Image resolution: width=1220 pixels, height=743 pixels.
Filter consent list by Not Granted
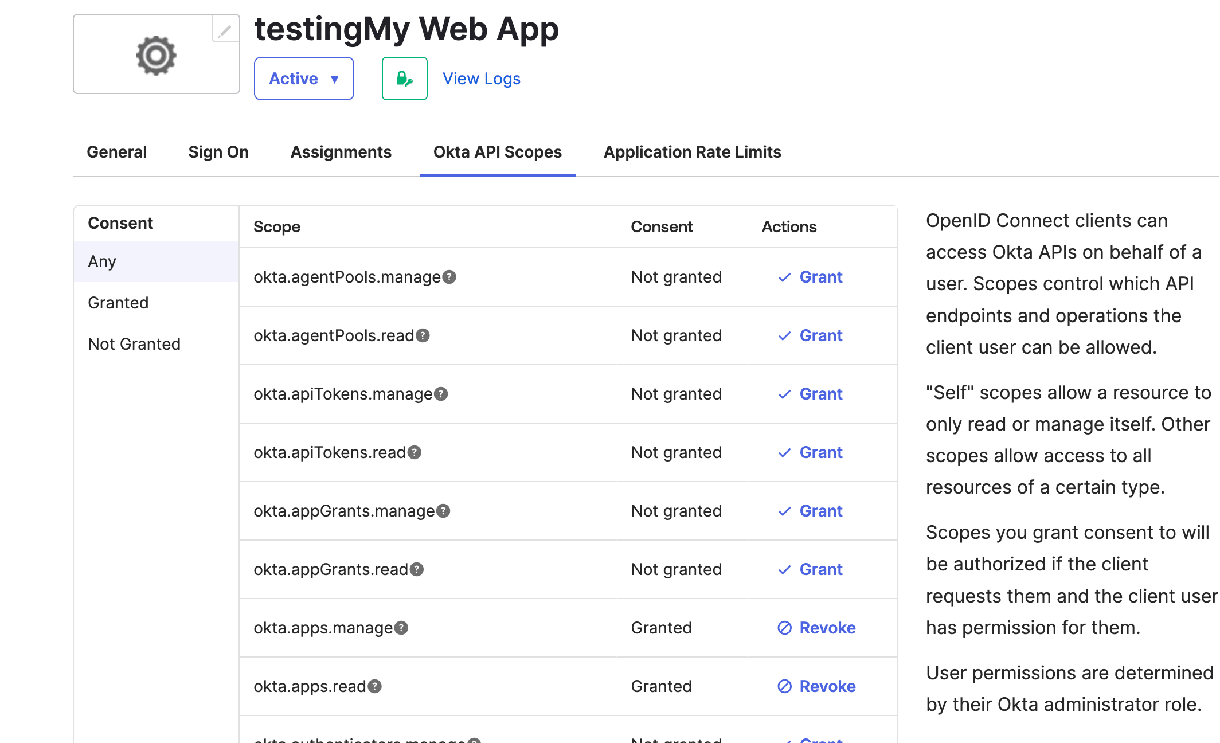tap(134, 344)
